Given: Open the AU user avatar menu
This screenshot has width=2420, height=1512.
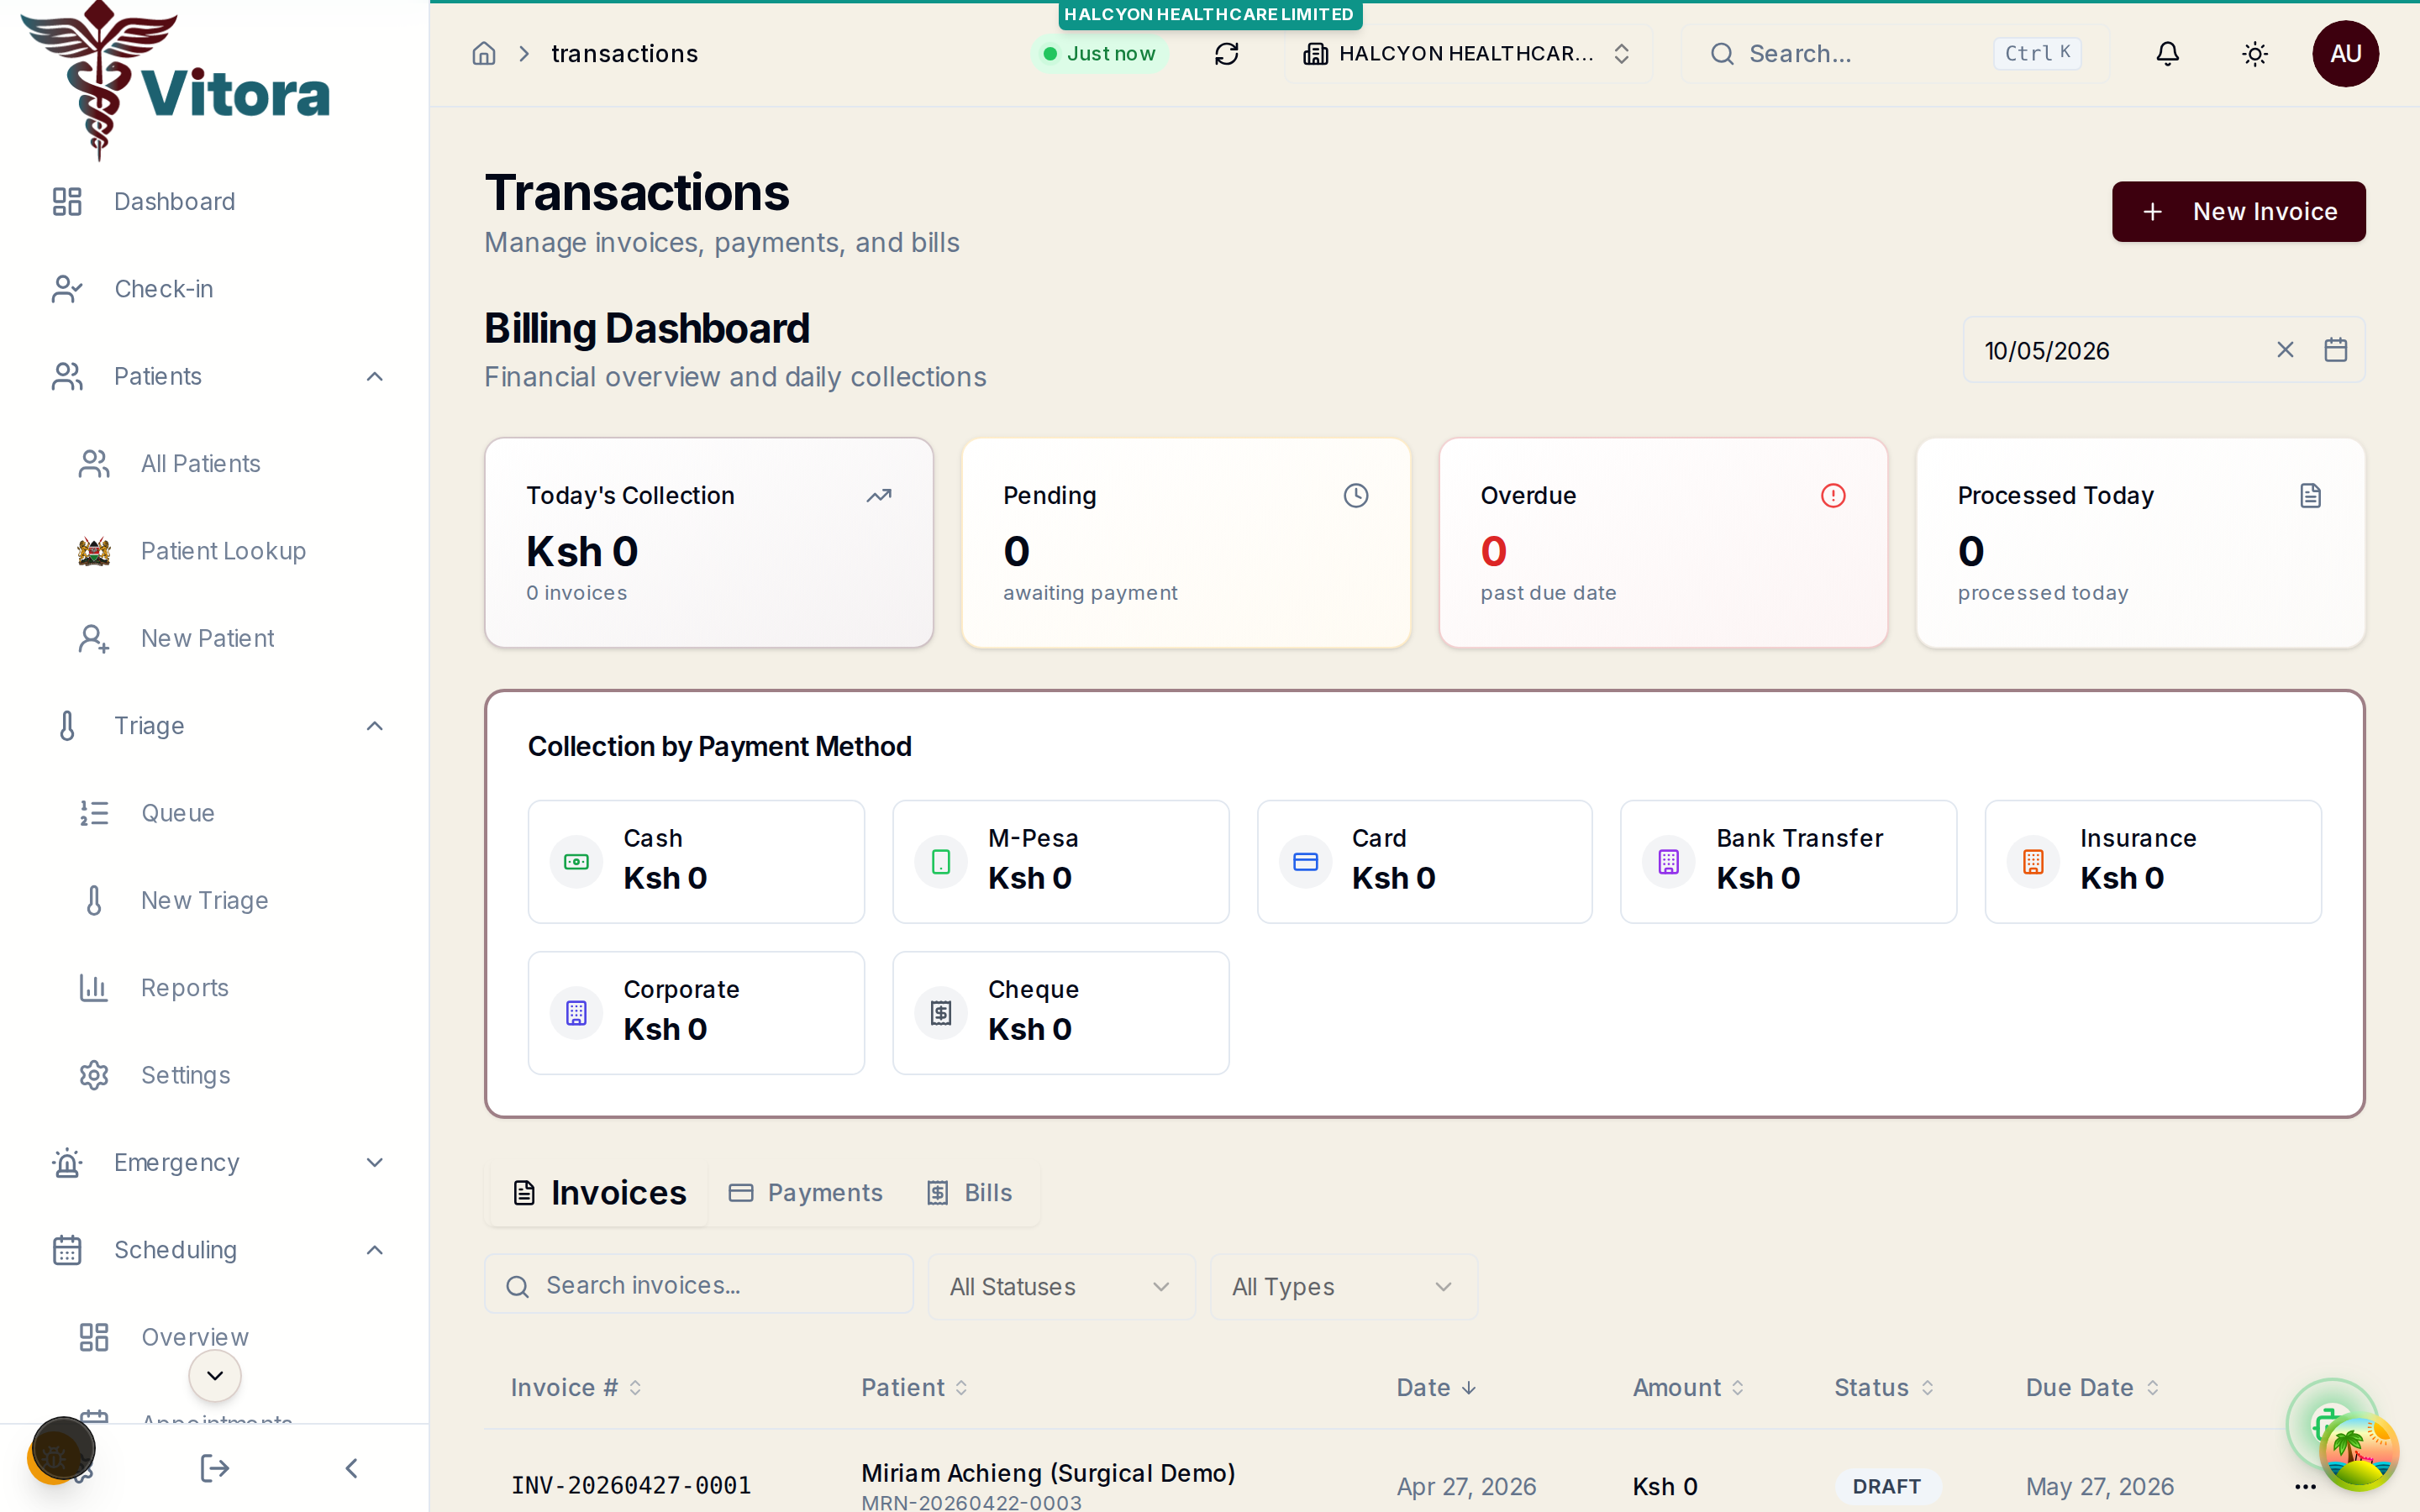Looking at the screenshot, I should tap(2345, 54).
